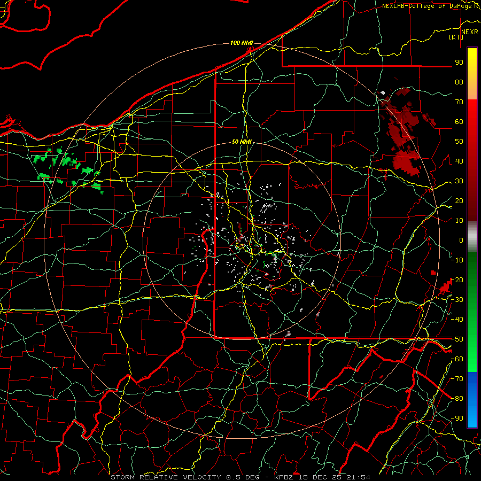Screen dimensions: 481x481
Task: Click the "15 DEC 25 21:54" timestamp
Action: pos(333,477)
